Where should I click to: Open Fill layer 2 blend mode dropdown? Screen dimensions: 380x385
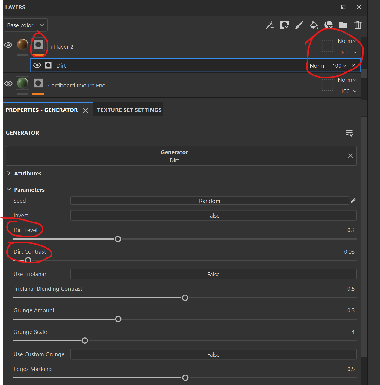click(x=347, y=41)
